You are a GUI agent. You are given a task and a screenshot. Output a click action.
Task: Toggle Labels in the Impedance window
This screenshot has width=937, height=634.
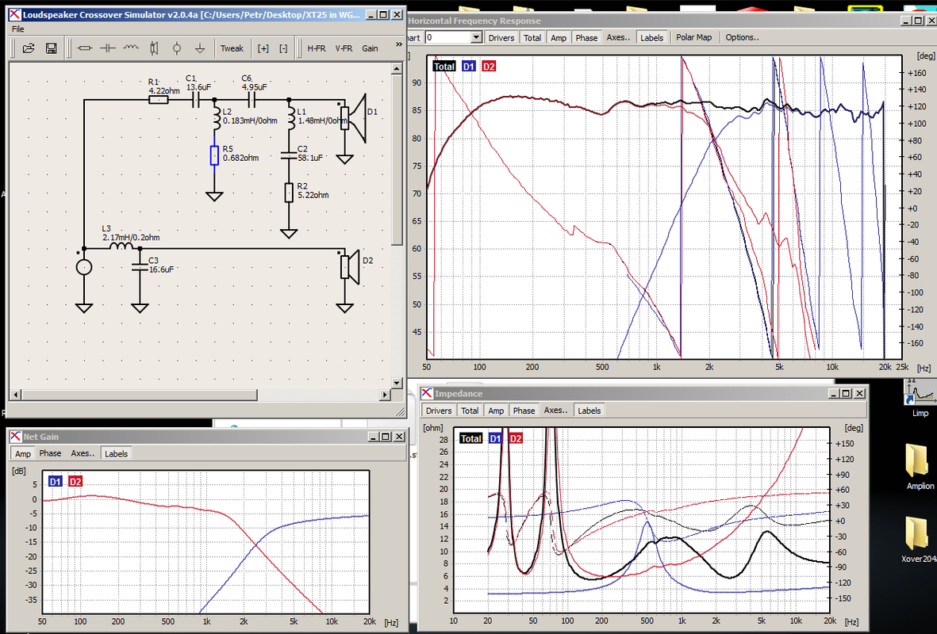click(x=589, y=411)
